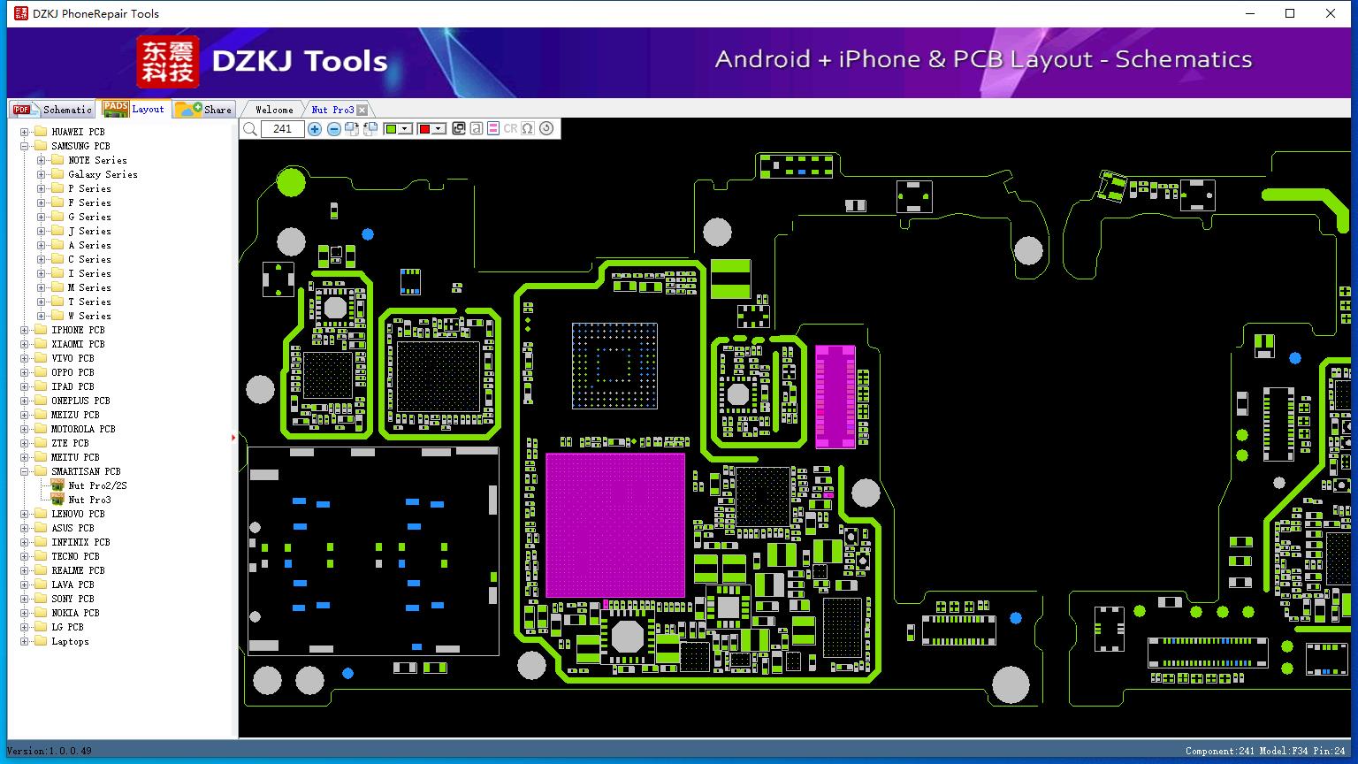The image size is (1358, 764).
Task: Collapse the SMARTISAN PCB tree node
Action: [24, 471]
